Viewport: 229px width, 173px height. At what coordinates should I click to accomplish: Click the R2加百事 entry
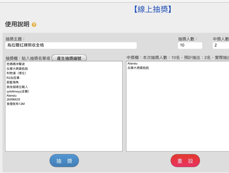13,78
